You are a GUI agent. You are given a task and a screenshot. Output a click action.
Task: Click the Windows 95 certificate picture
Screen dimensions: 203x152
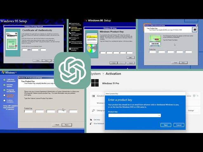(x=12, y=41)
